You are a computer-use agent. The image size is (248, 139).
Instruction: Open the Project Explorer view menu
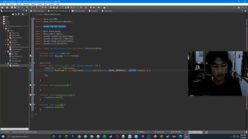pyautogui.click(x=26, y=14)
